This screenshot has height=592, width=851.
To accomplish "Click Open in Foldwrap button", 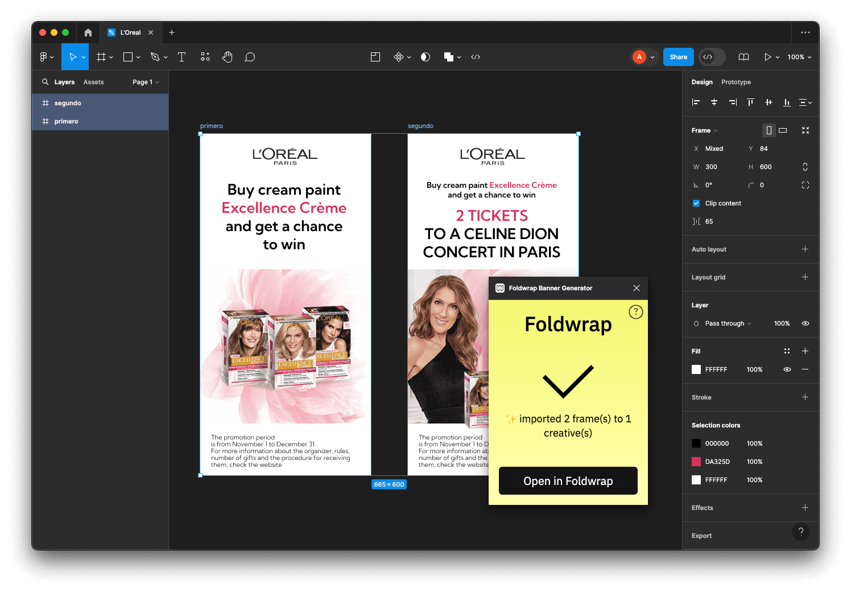I will [x=568, y=481].
